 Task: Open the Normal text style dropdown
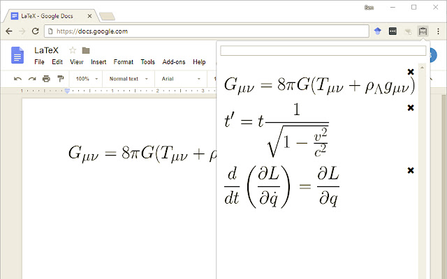129,79
